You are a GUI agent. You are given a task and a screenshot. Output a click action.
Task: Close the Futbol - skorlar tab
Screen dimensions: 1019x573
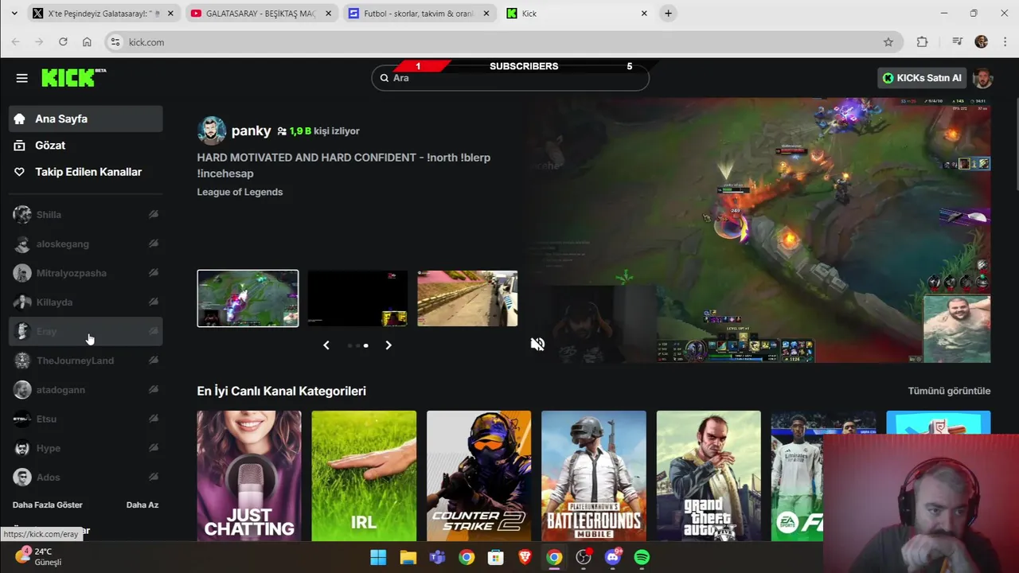486,14
